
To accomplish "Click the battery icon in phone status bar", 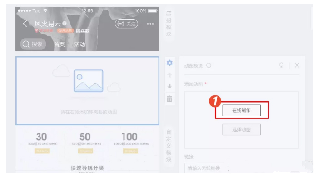I will click(x=153, y=11).
